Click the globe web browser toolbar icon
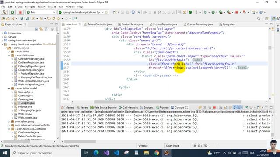The height and width of the screenshot is (157, 280). pyautogui.click(x=21, y=18)
